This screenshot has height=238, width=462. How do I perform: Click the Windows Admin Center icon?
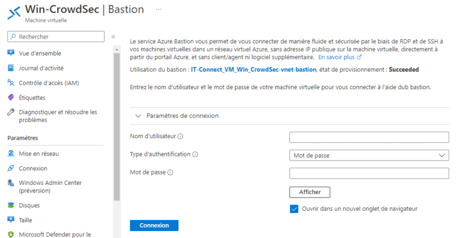tap(10, 183)
